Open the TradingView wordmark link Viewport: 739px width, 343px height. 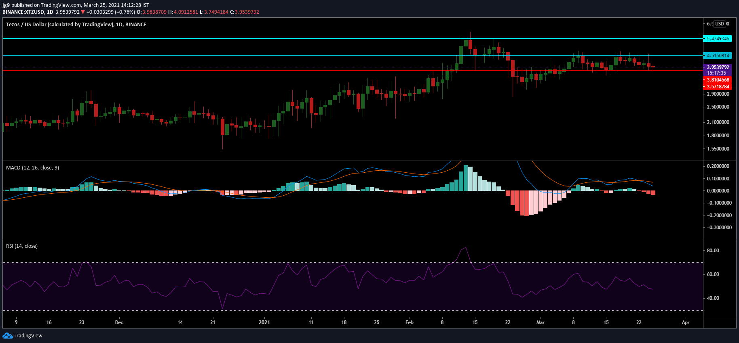(x=28, y=335)
